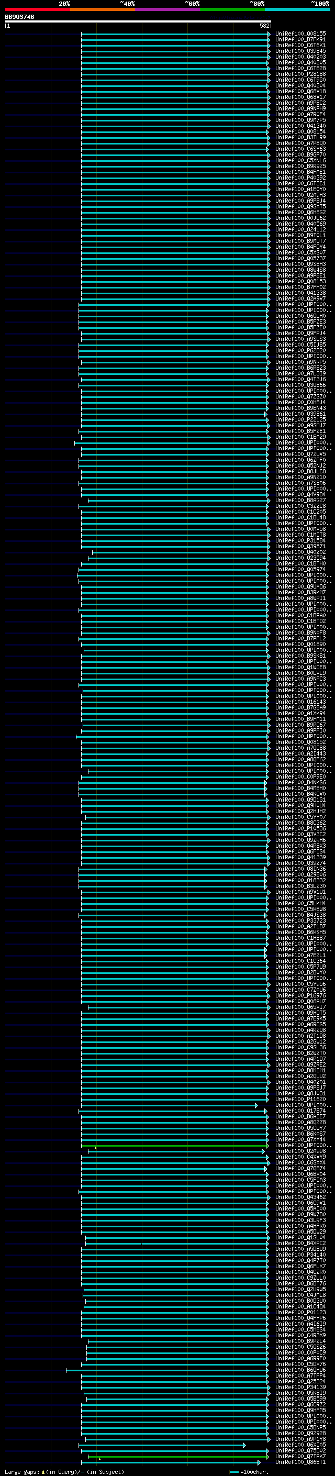The height and width of the screenshot is (1476, 335).
Task: Select the label UniRef100_B9N0F8
Action: 300,632
